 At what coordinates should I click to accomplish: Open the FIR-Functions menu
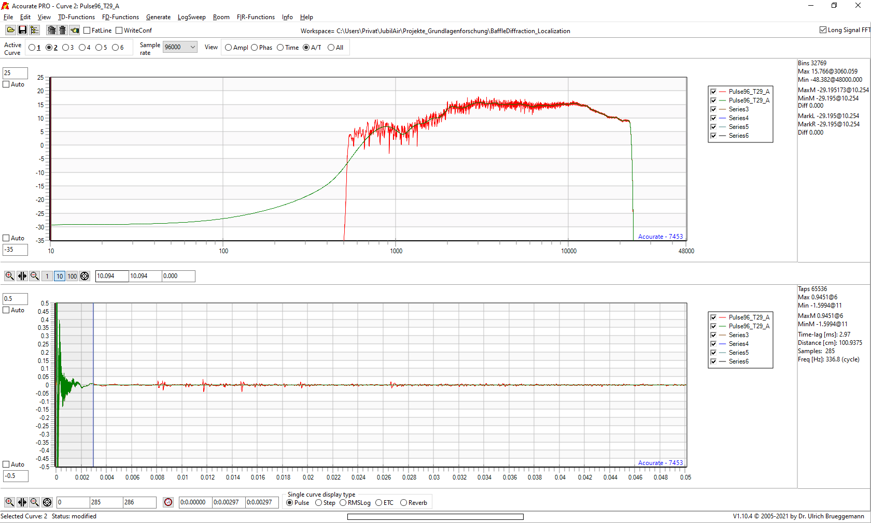(x=256, y=17)
